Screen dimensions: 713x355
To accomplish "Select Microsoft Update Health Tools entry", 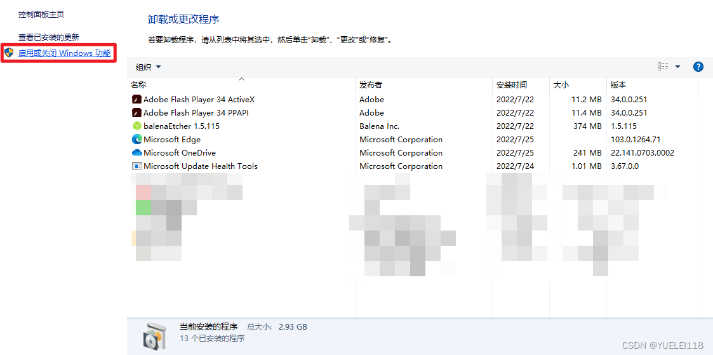I will 201,166.
